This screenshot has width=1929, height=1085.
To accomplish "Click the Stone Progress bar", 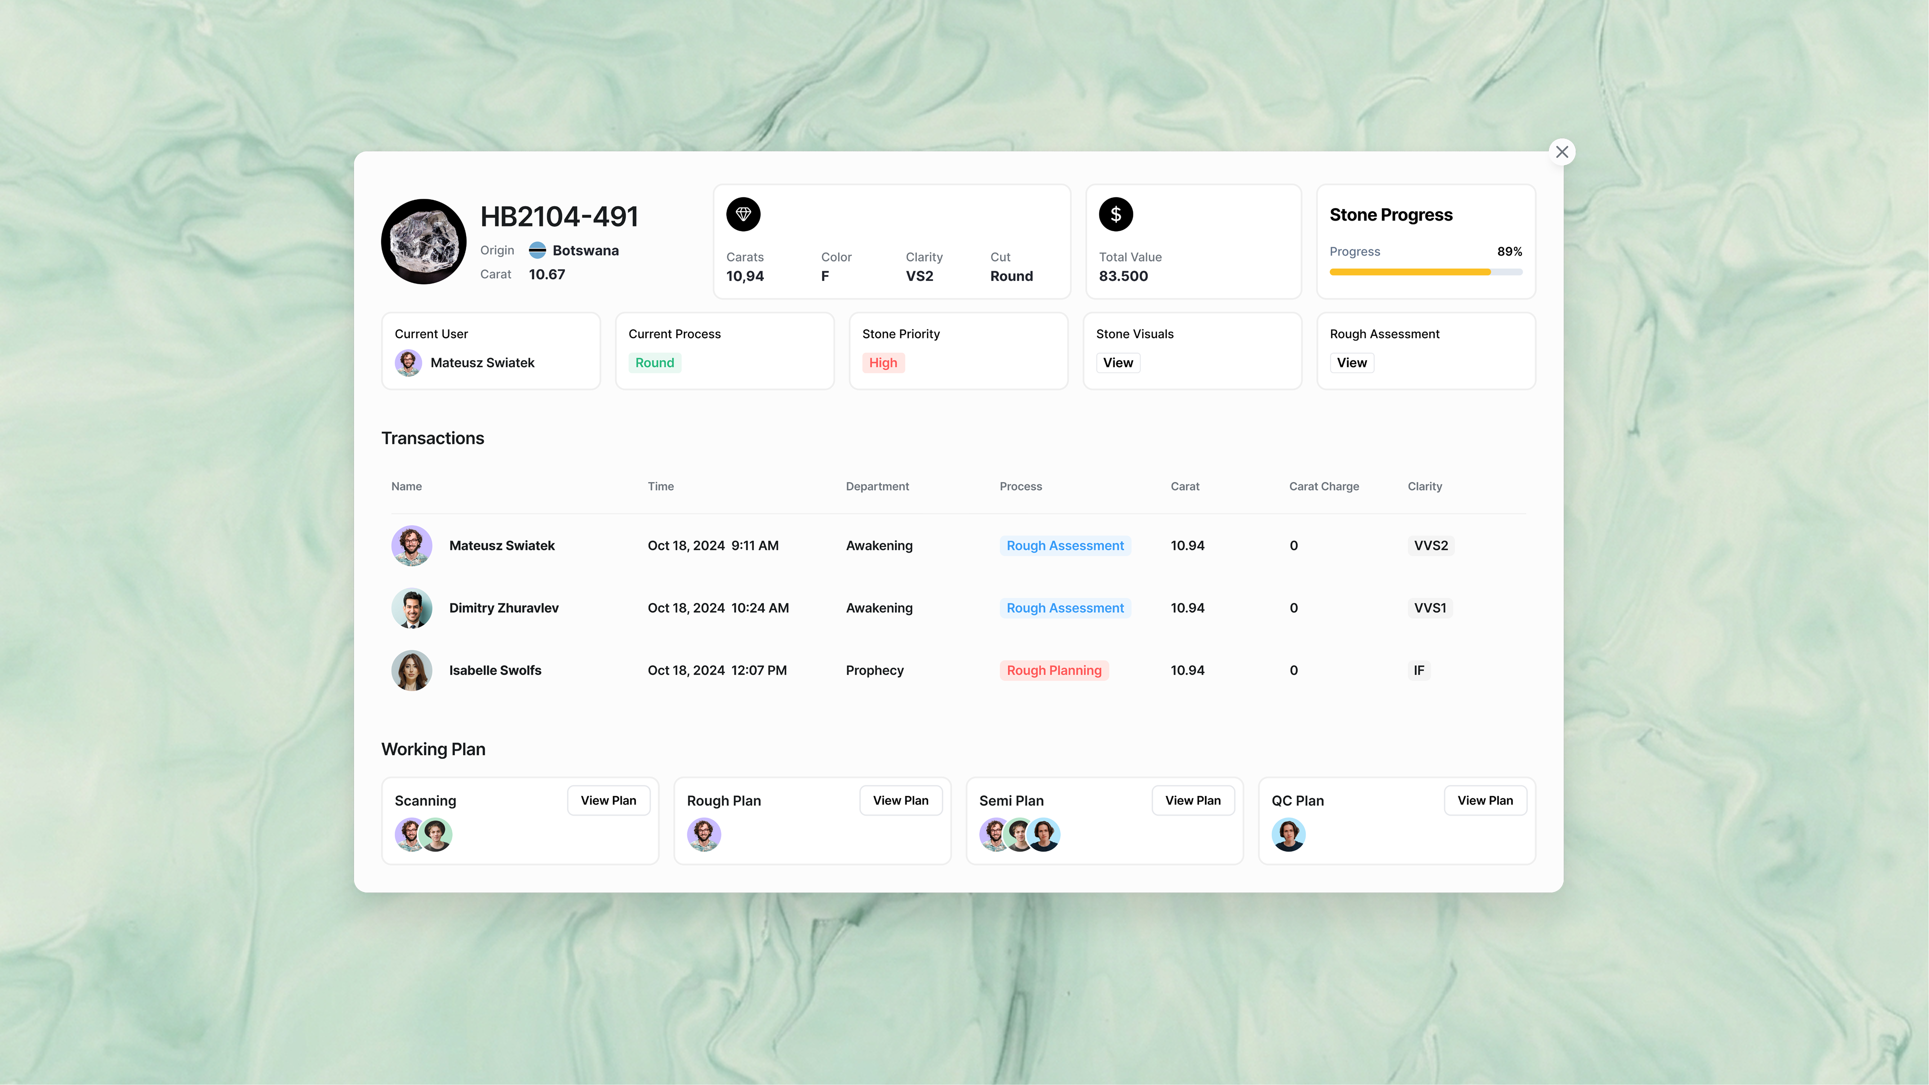I will (1426, 272).
